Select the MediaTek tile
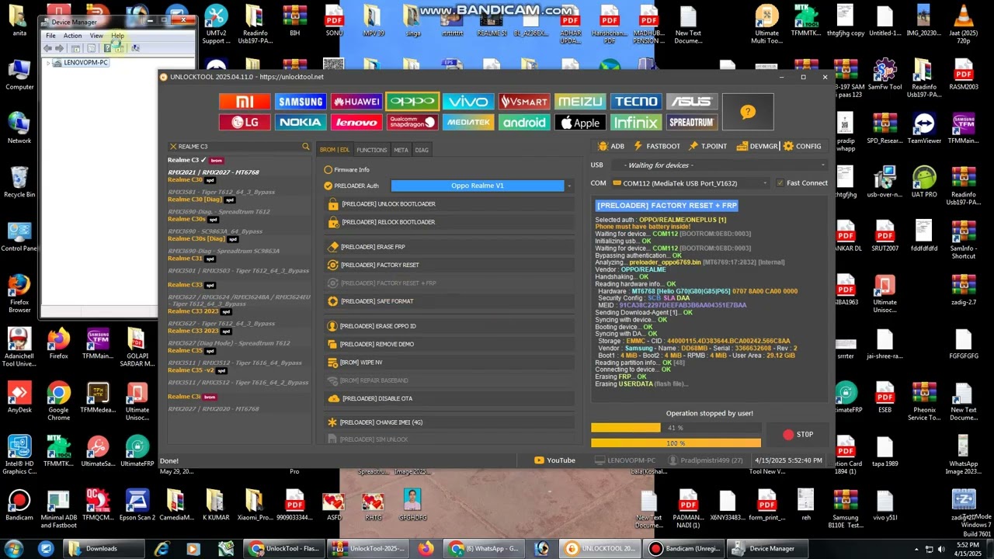This screenshot has height=559, width=994. 468,122
